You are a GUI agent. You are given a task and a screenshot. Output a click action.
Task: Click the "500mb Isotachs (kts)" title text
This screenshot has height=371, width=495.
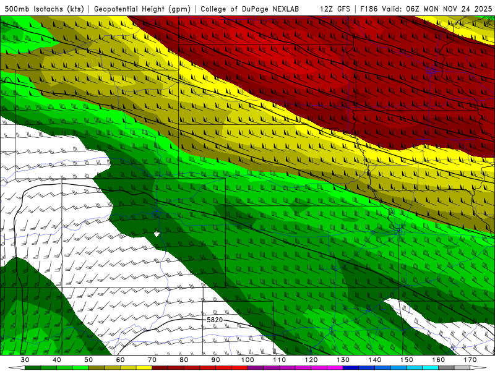44,9
